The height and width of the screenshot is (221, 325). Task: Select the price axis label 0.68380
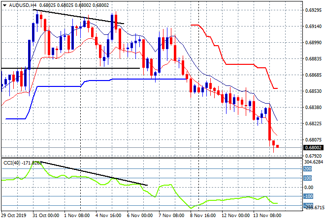point(314,108)
